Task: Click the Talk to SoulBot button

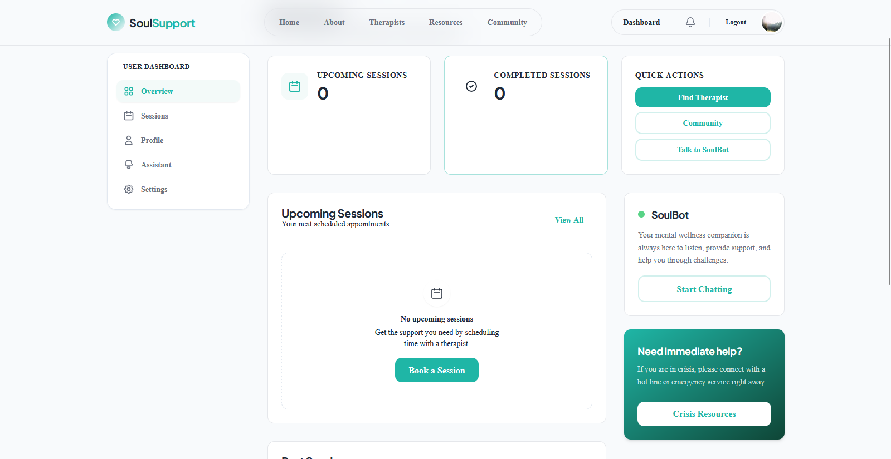Action: point(703,150)
